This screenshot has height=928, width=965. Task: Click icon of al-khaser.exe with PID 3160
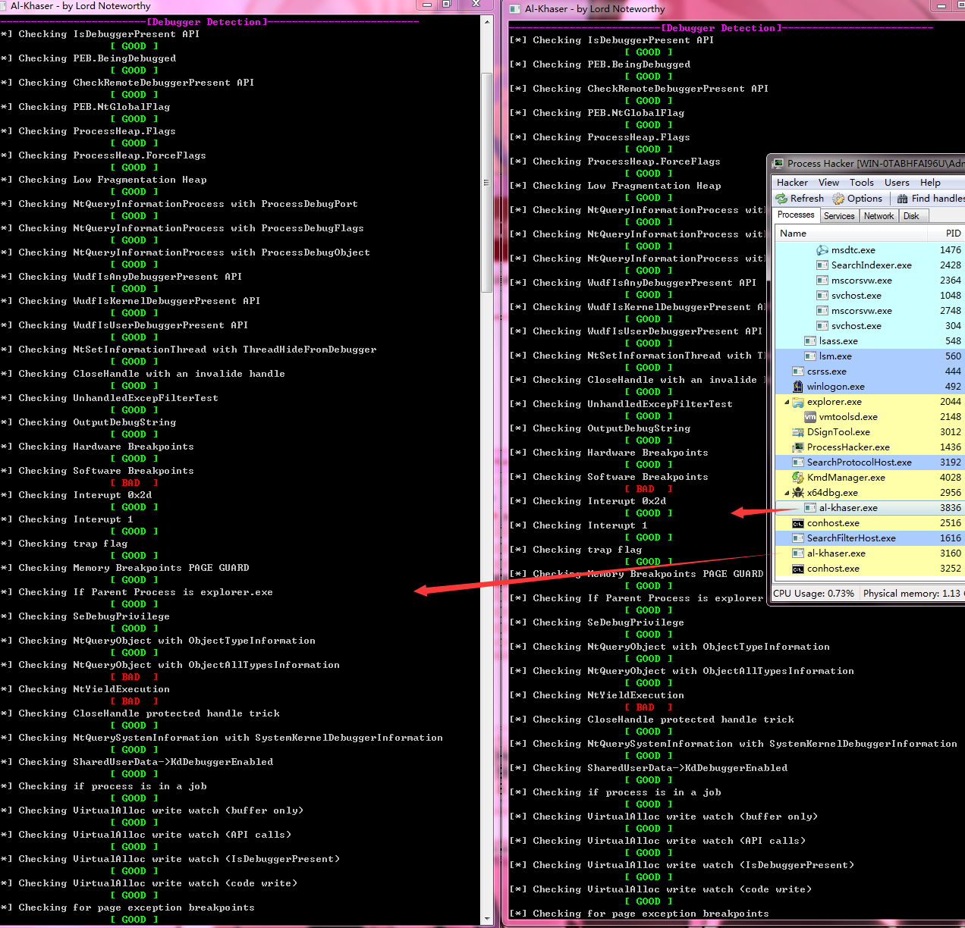798,553
